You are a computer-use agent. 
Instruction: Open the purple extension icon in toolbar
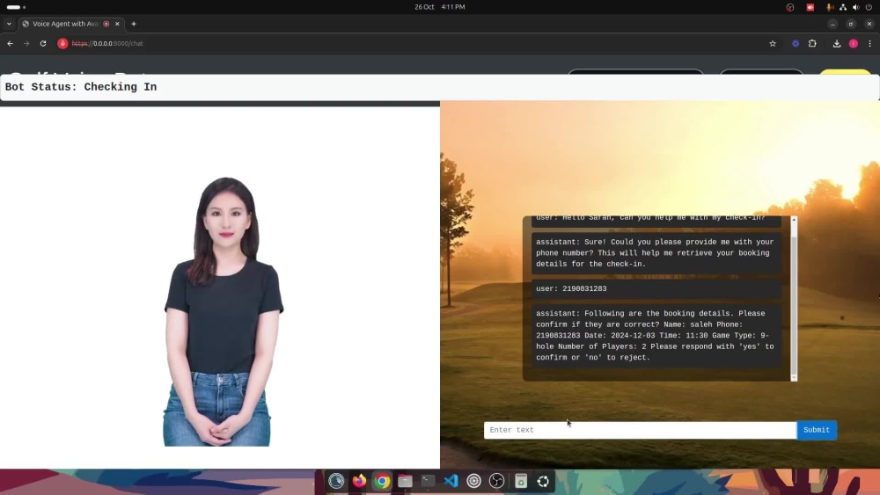pyautogui.click(x=796, y=43)
